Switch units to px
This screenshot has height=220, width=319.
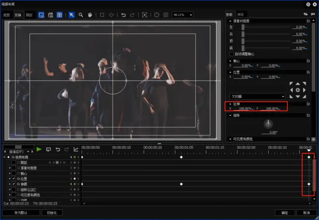point(313,14)
